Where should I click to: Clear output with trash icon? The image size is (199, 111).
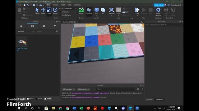[138, 89]
